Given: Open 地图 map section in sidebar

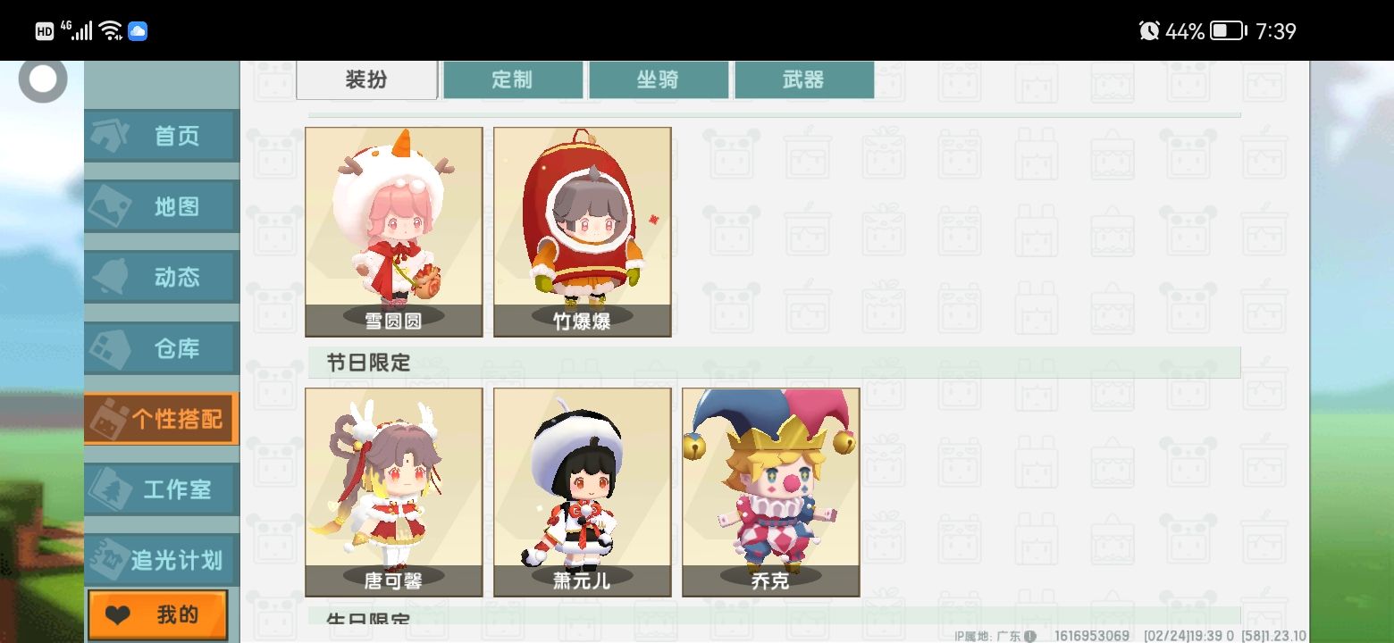Looking at the screenshot, I should pos(162,206).
